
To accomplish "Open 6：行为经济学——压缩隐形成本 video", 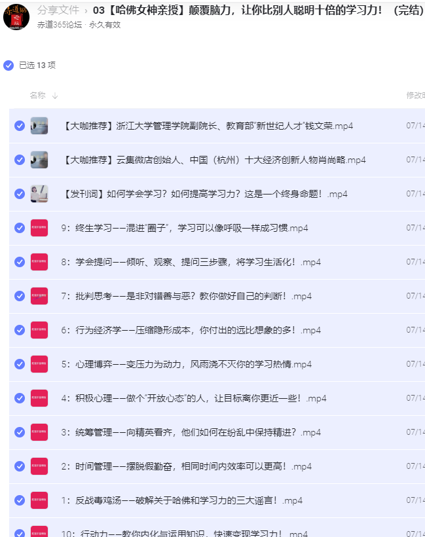I will coord(191,331).
